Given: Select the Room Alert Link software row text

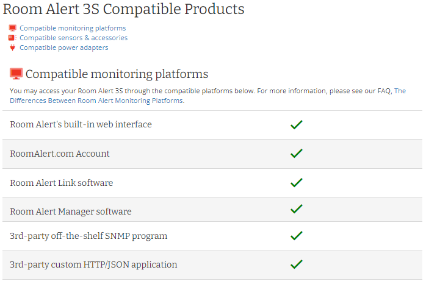Looking at the screenshot, I should [x=62, y=183].
